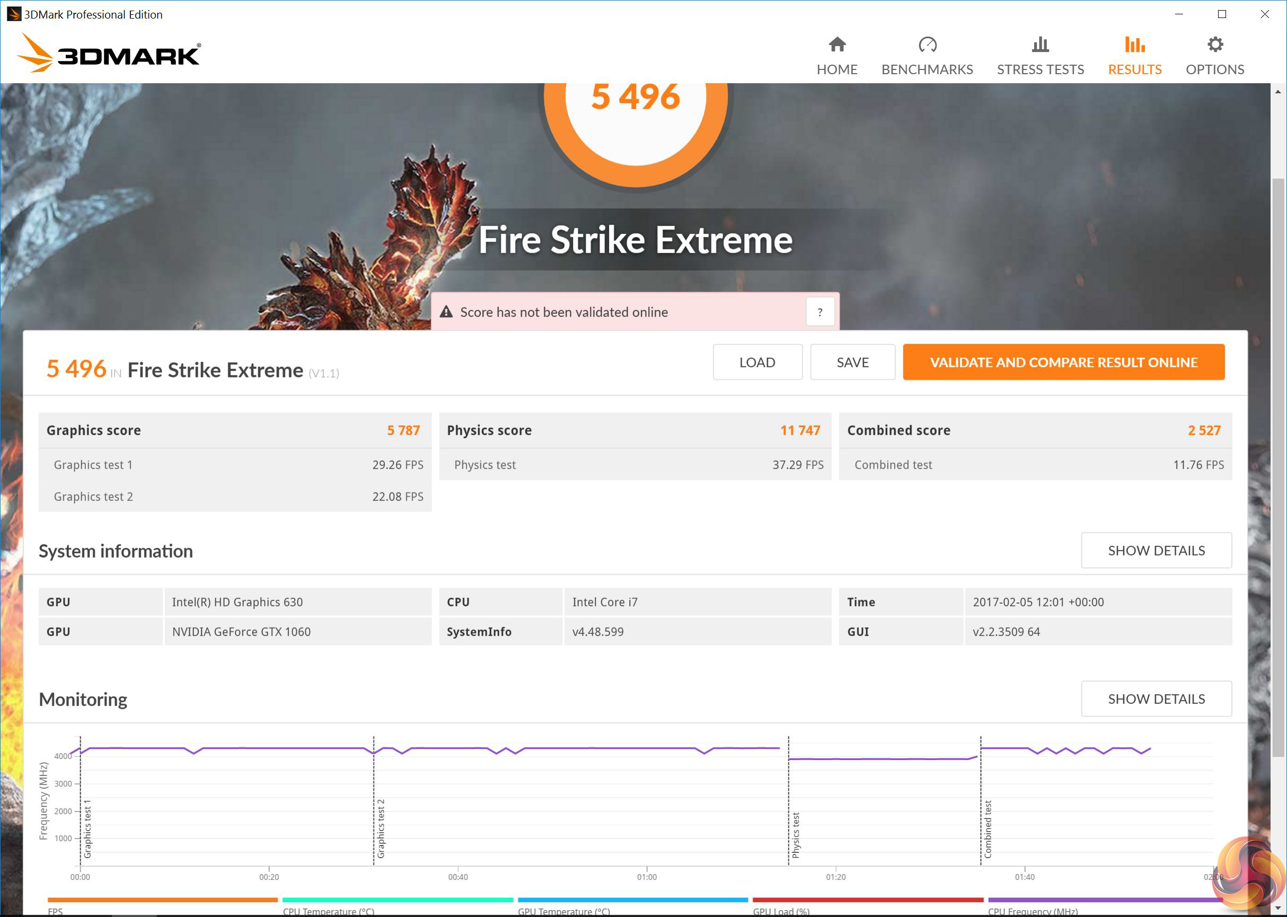The width and height of the screenshot is (1287, 917).
Task: Open Options gear icon
Action: pyautogui.click(x=1215, y=44)
